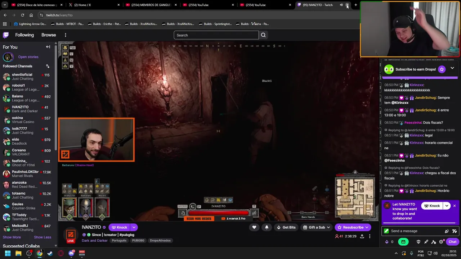Collapse the For You sidebar
This screenshot has width=461, height=259.
[x=48, y=47]
